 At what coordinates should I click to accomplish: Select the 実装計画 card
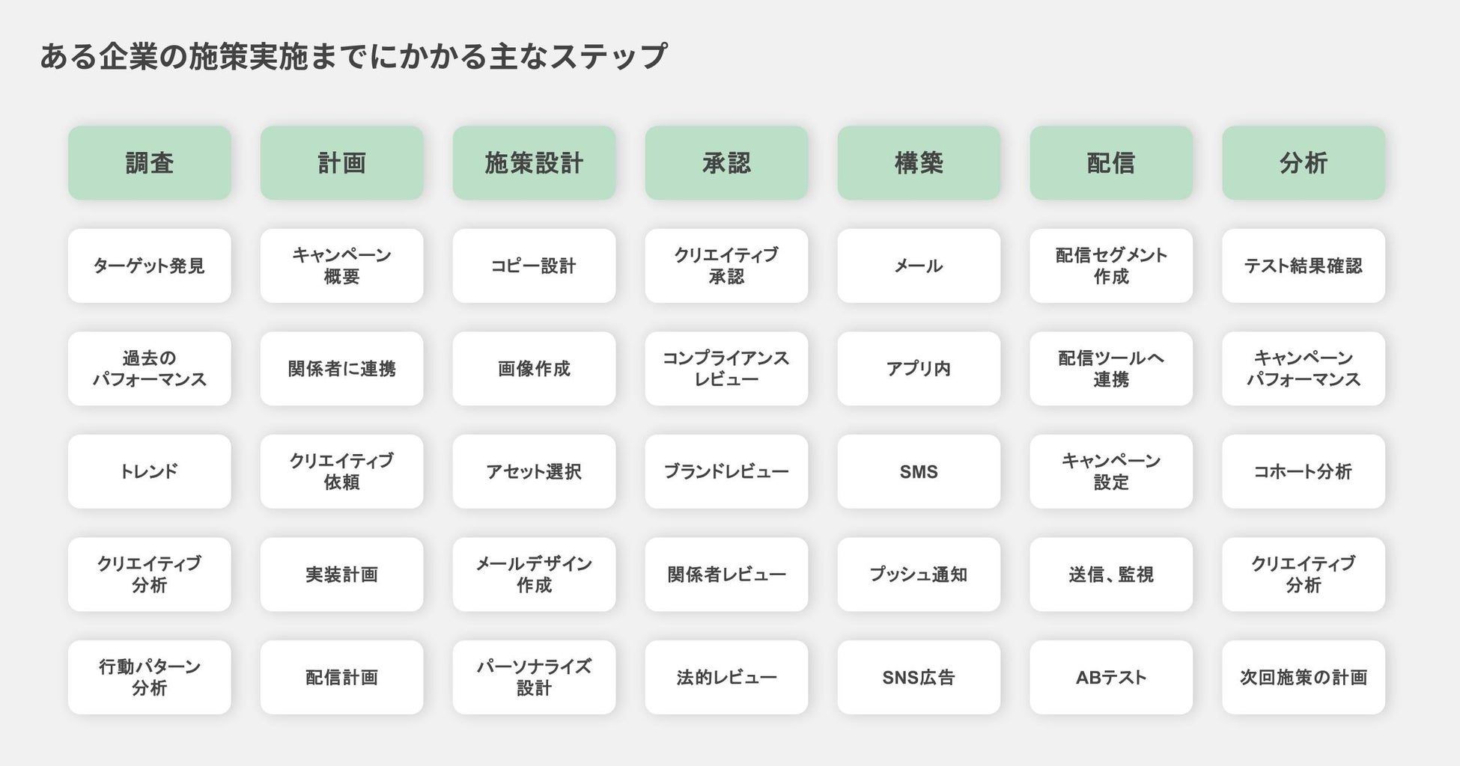341,574
